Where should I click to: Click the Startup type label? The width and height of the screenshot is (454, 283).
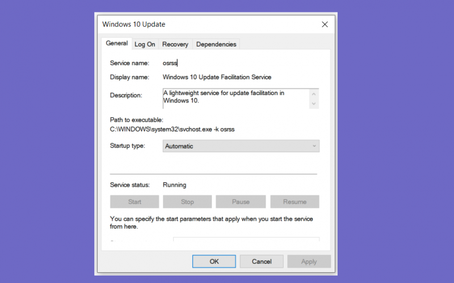pos(127,146)
